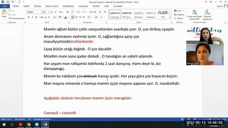Open the Calibri font name dropdown

[x=41, y=12]
